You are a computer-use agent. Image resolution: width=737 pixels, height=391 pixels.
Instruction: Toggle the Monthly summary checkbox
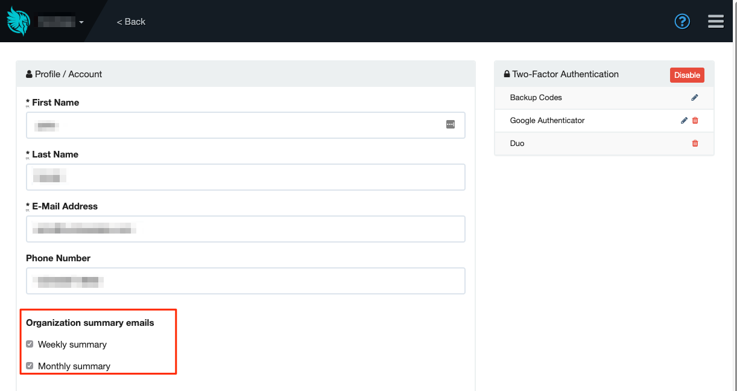(30, 366)
